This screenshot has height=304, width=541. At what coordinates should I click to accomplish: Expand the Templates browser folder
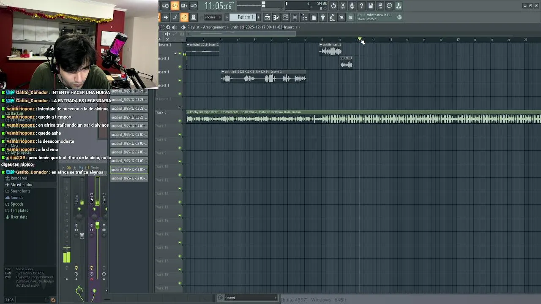(x=19, y=210)
